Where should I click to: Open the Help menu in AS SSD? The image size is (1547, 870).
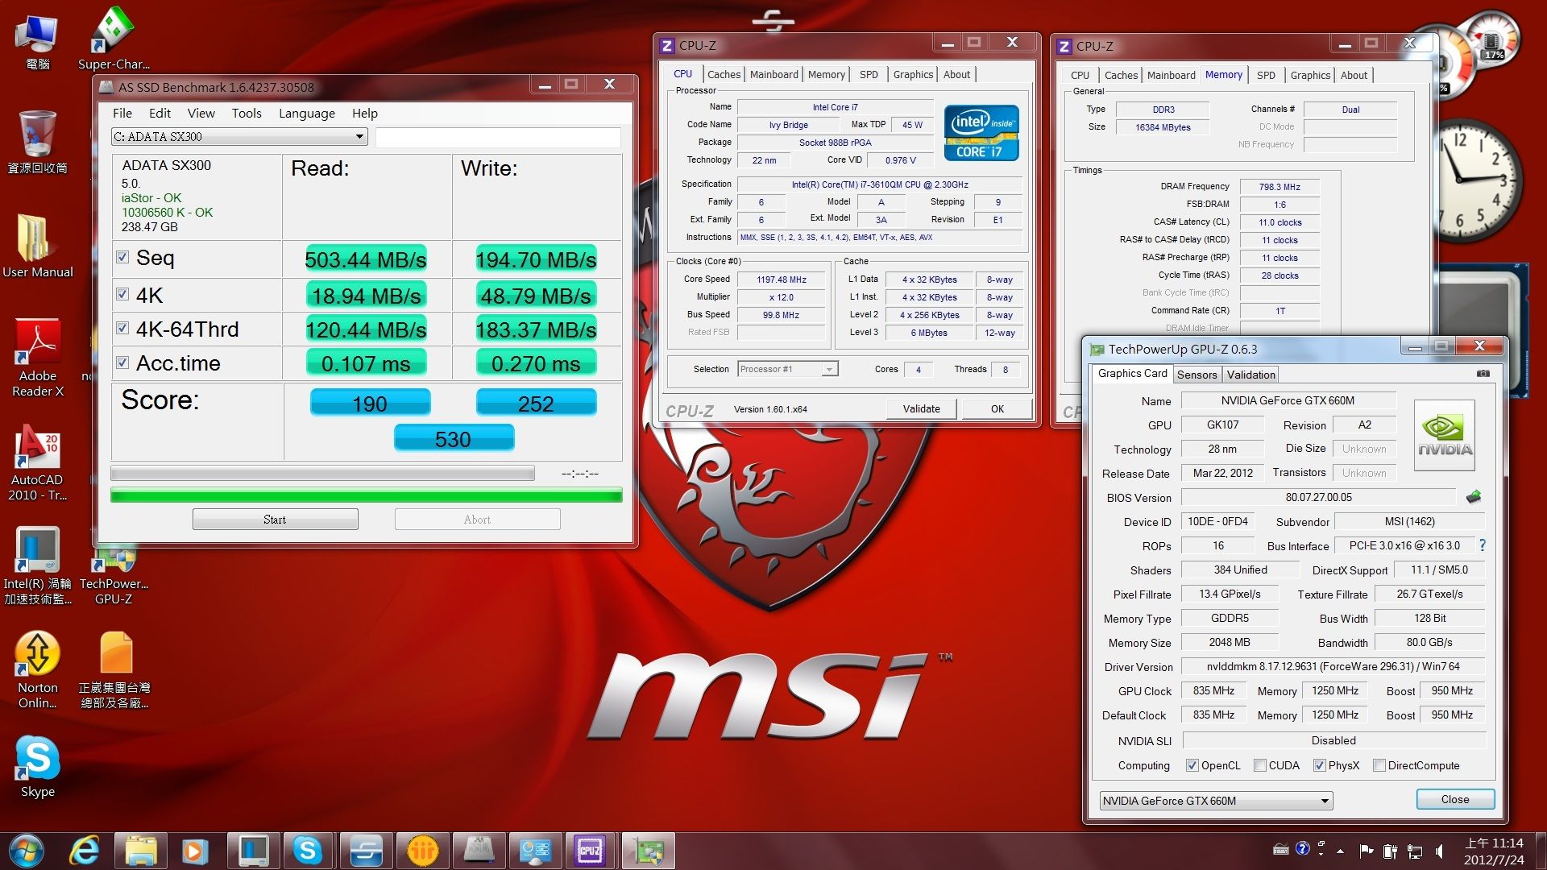click(x=364, y=114)
